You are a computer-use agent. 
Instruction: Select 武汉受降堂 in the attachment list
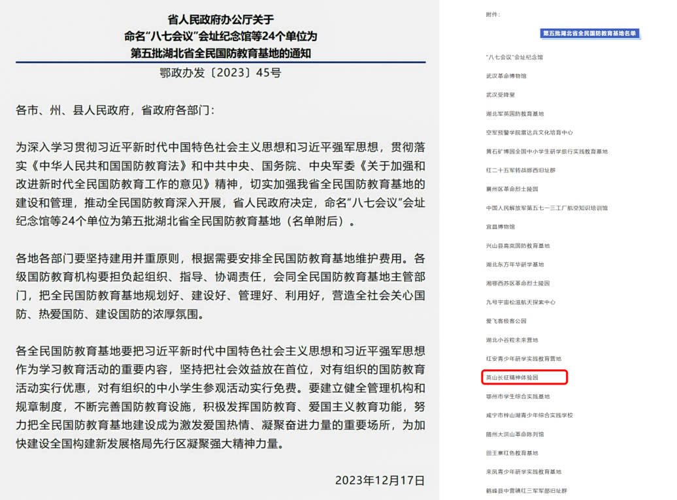pyautogui.click(x=501, y=95)
